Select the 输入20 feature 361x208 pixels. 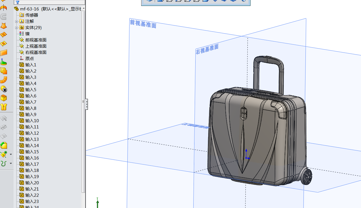click(x=29, y=183)
